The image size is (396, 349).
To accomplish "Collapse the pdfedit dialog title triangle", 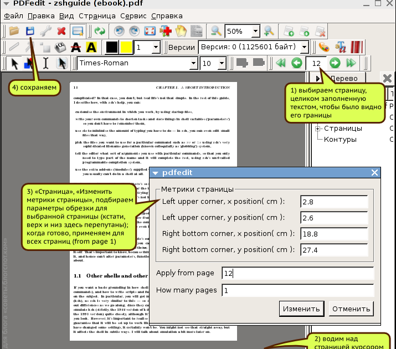I will tap(155, 173).
